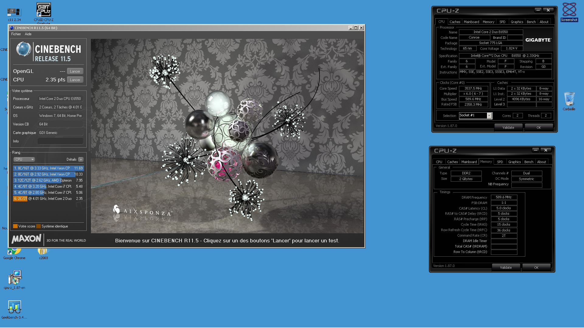Click the rendered Aixsponza scene image
The width and height of the screenshot is (584, 328).
(x=227, y=136)
